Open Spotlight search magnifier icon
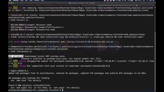This screenshot has width=164, height=92. (147, 1)
